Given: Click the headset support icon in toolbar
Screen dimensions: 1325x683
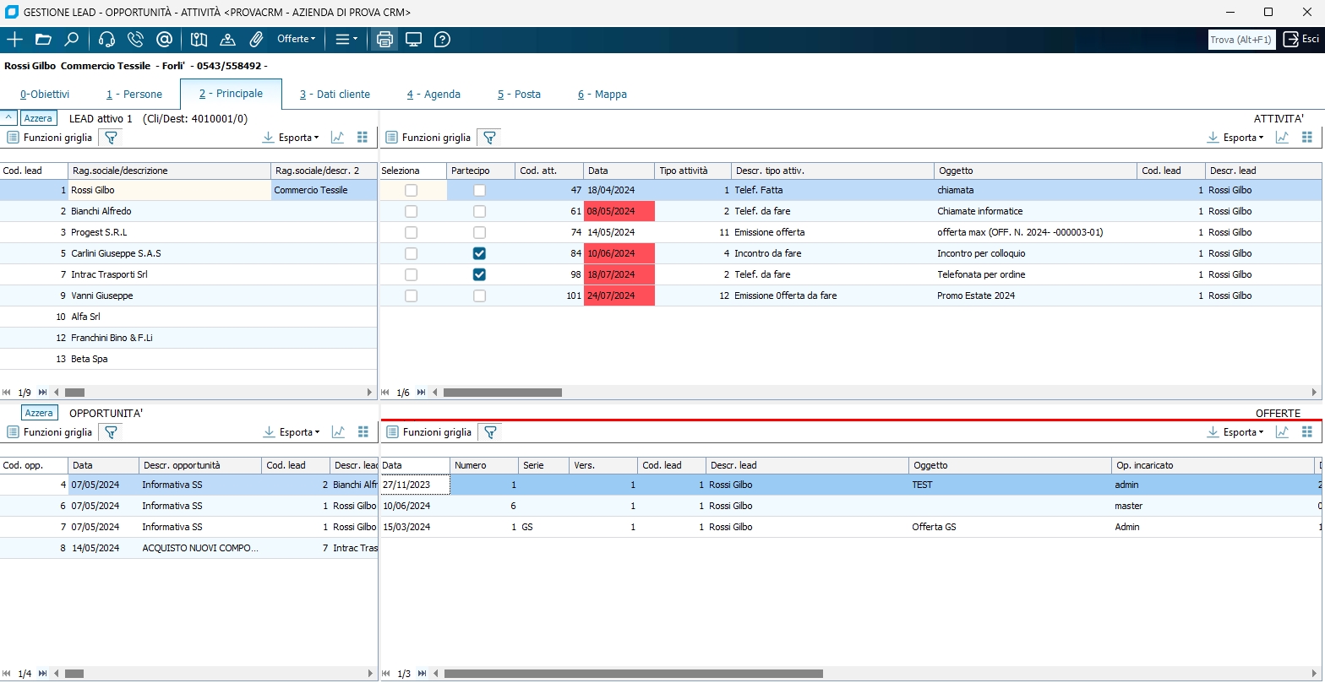Looking at the screenshot, I should click(107, 39).
